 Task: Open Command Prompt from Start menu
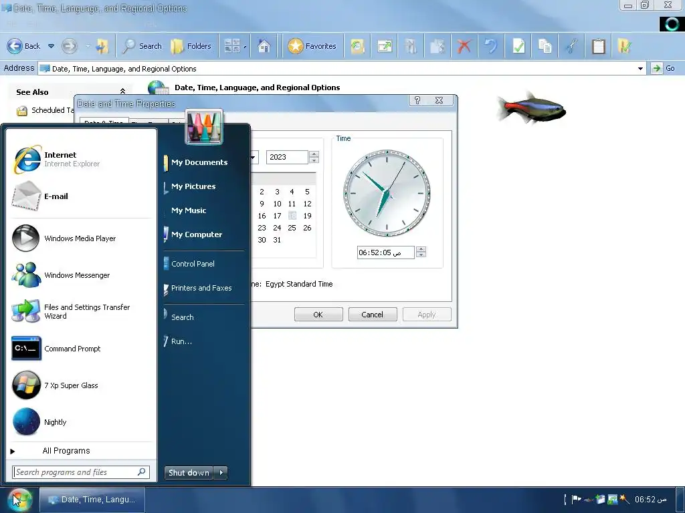(81, 349)
